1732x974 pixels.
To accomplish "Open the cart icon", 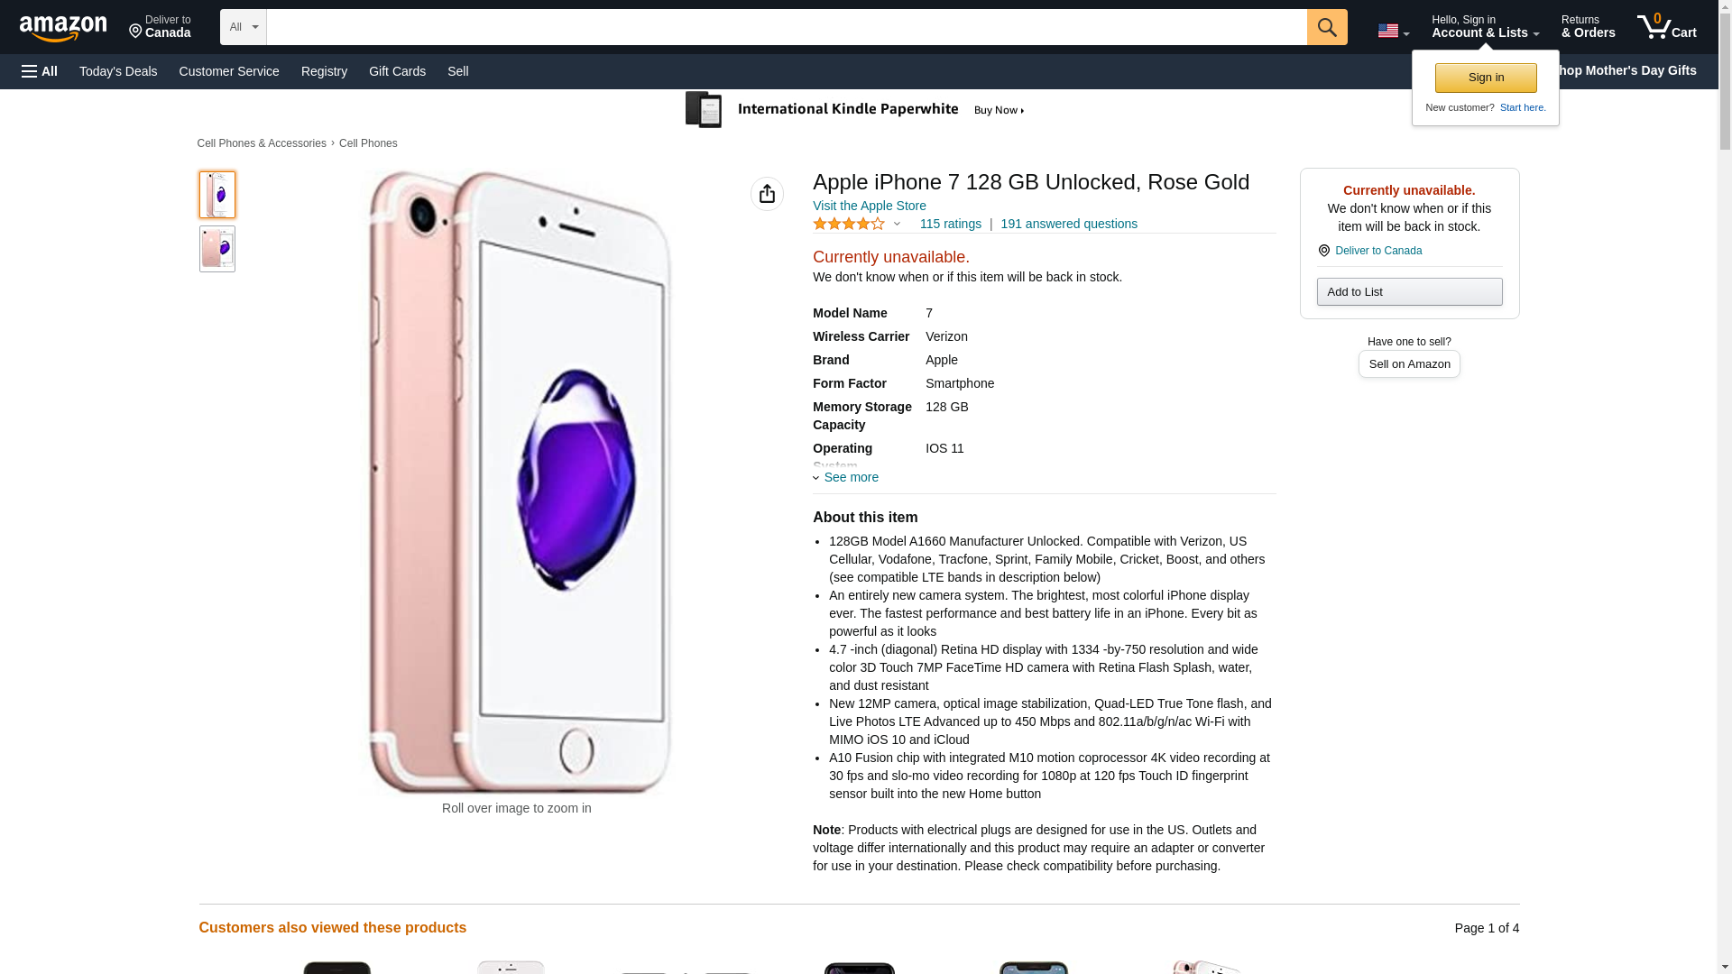I will pyautogui.click(x=1666, y=27).
